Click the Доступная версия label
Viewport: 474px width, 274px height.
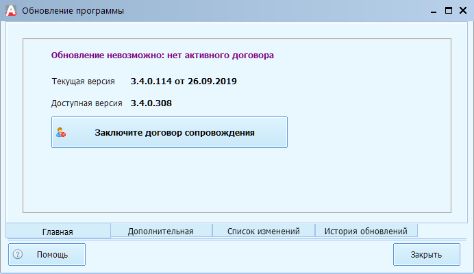(87, 103)
